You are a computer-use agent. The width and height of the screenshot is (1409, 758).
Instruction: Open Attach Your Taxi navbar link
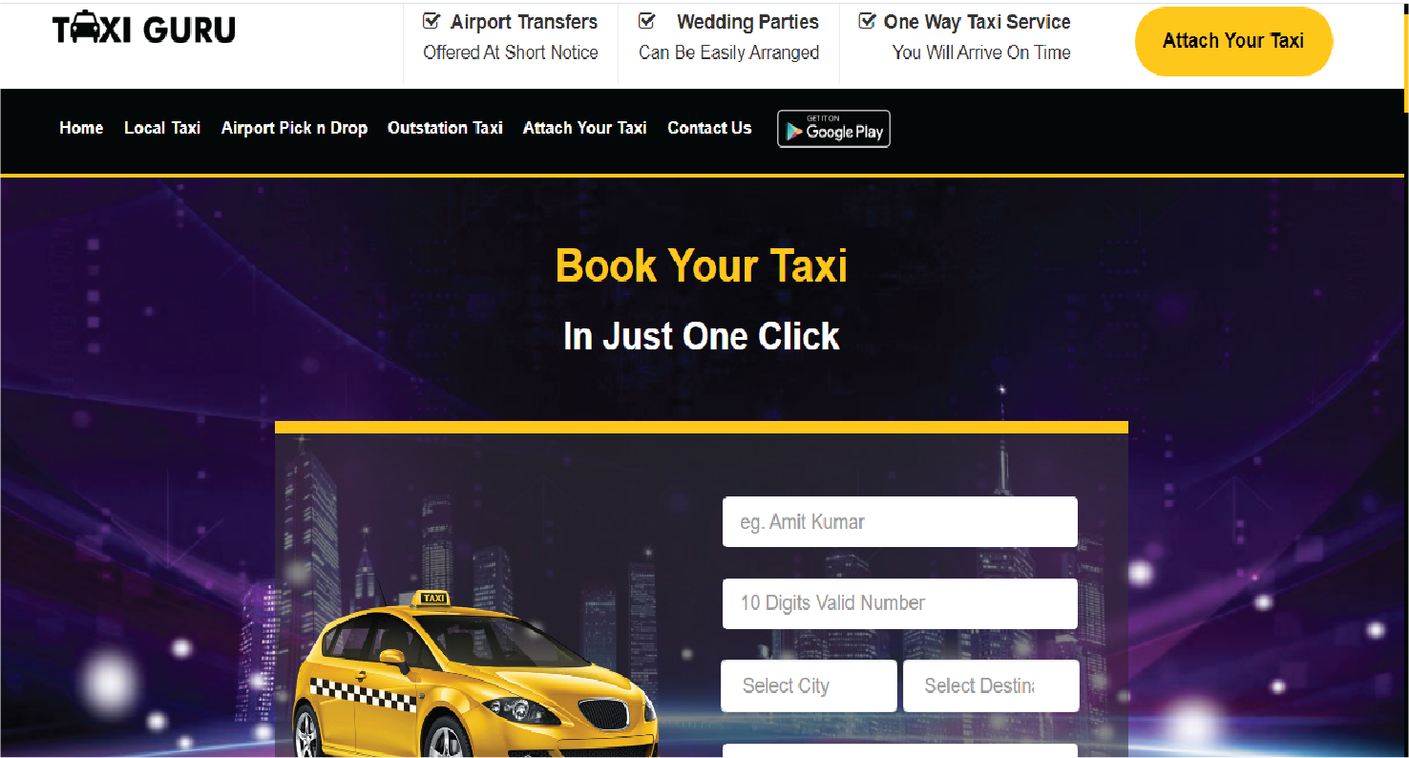[x=585, y=128]
